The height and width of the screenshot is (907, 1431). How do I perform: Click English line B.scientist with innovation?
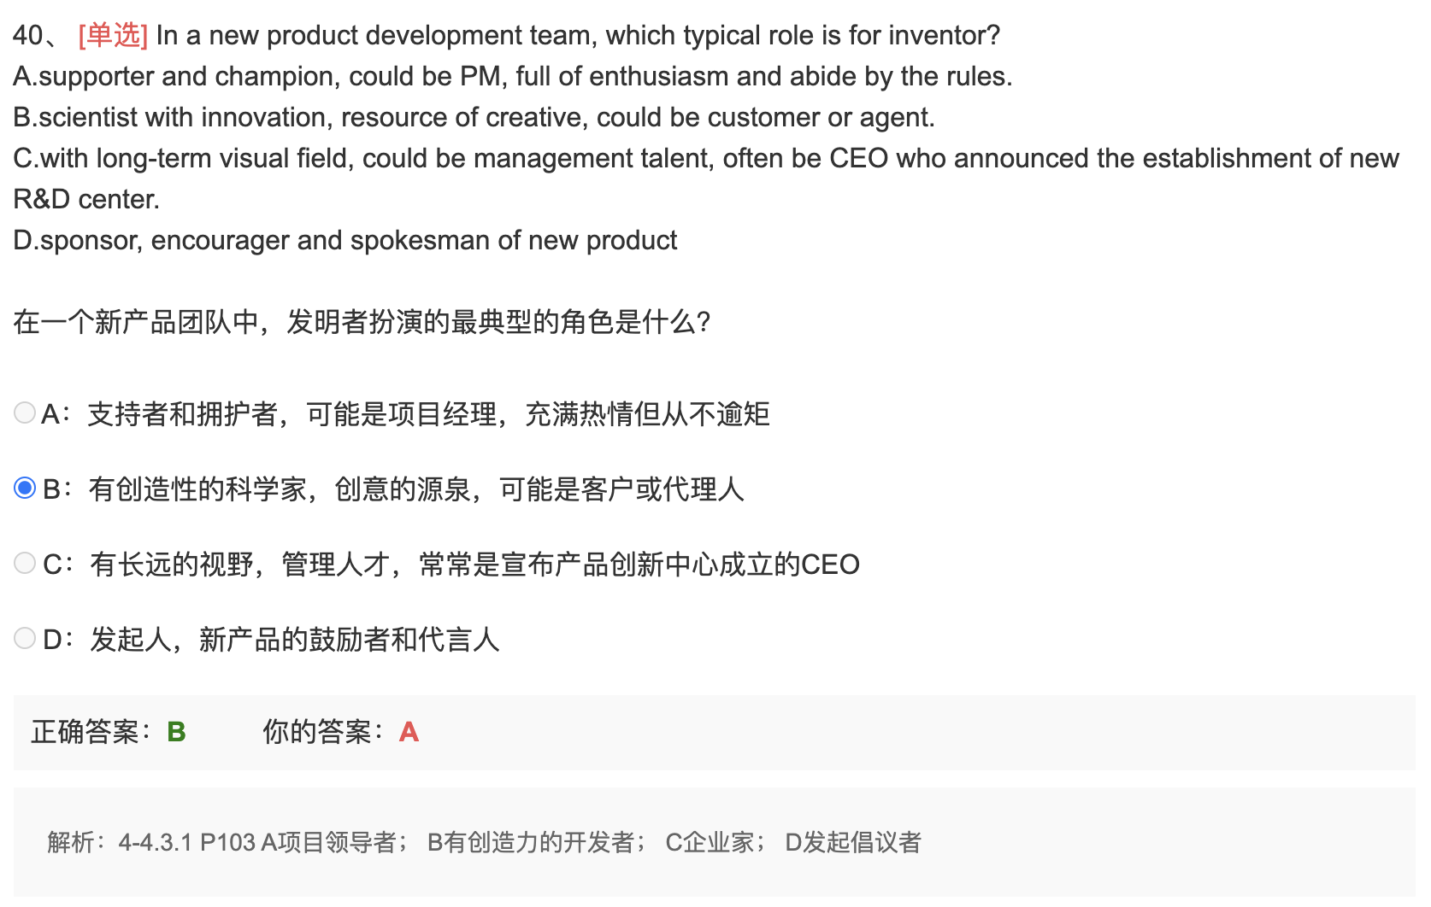click(474, 118)
